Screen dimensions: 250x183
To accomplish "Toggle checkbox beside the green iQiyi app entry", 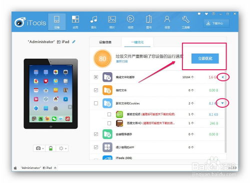I will click(109, 114).
